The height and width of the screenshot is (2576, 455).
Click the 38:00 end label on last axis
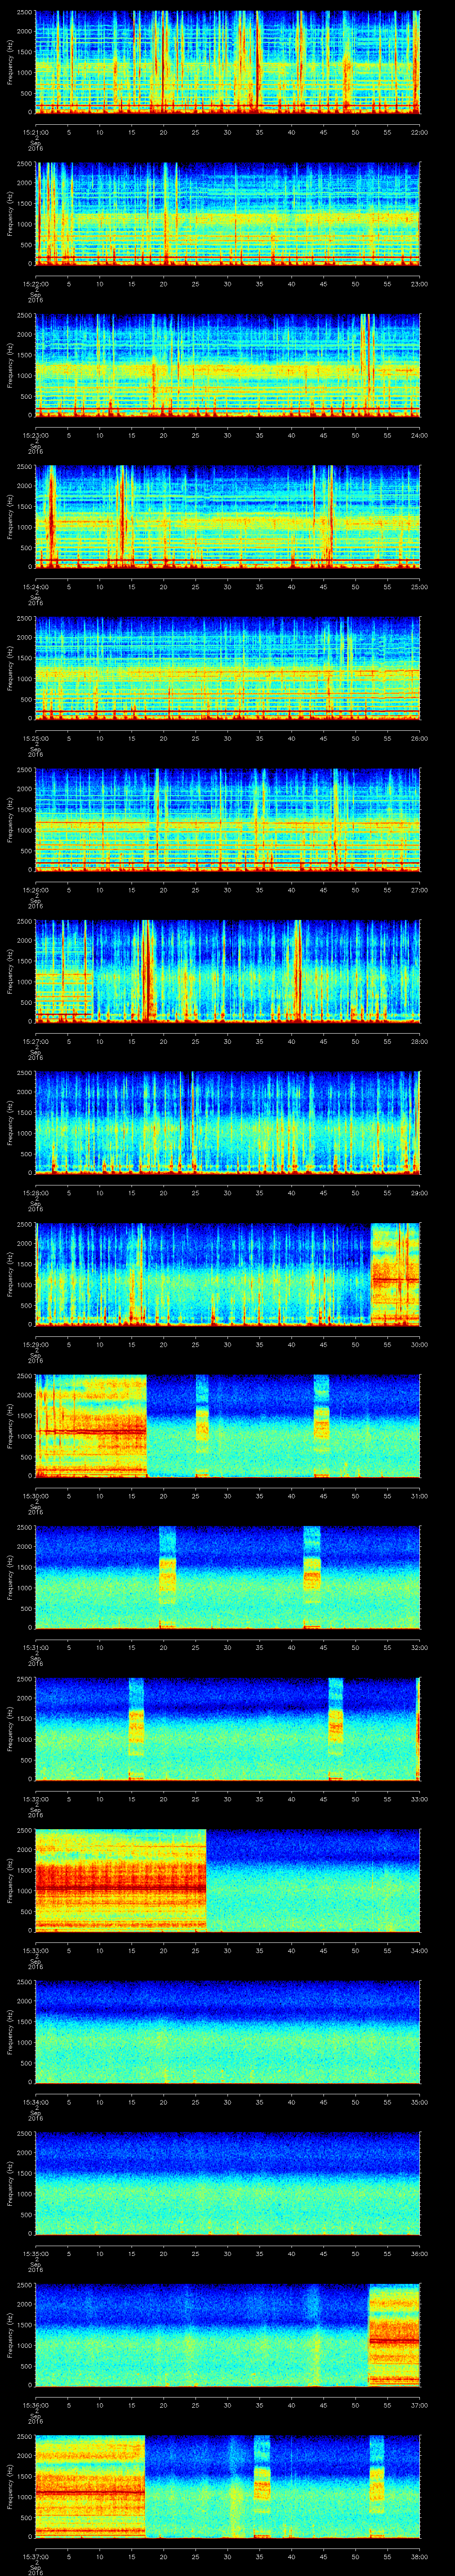pyautogui.click(x=419, y=2556)
